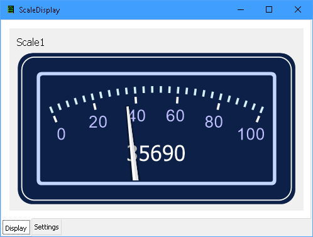Screen dimensions: 313x237
Task: Click the major tick above the 100 label
Action: (258, 119)
